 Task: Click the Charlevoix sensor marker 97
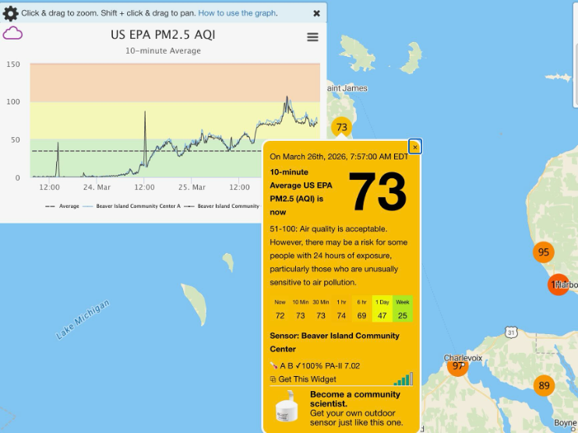[457, 366]
